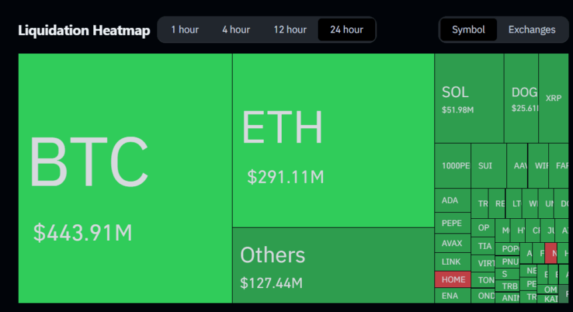Click the DOGE tile

click(x=521, y=98)
